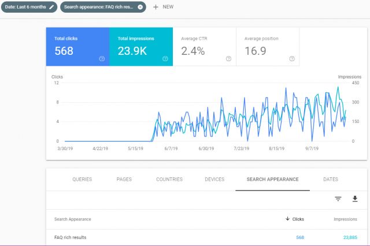Viewport: 370px width, 246px height.
Task: Click the plus icon next to NEW
Action: [156, 7]
